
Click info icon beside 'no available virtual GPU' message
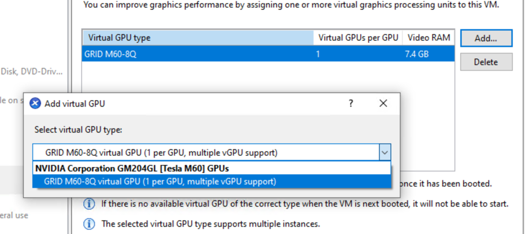coord(89,204)
